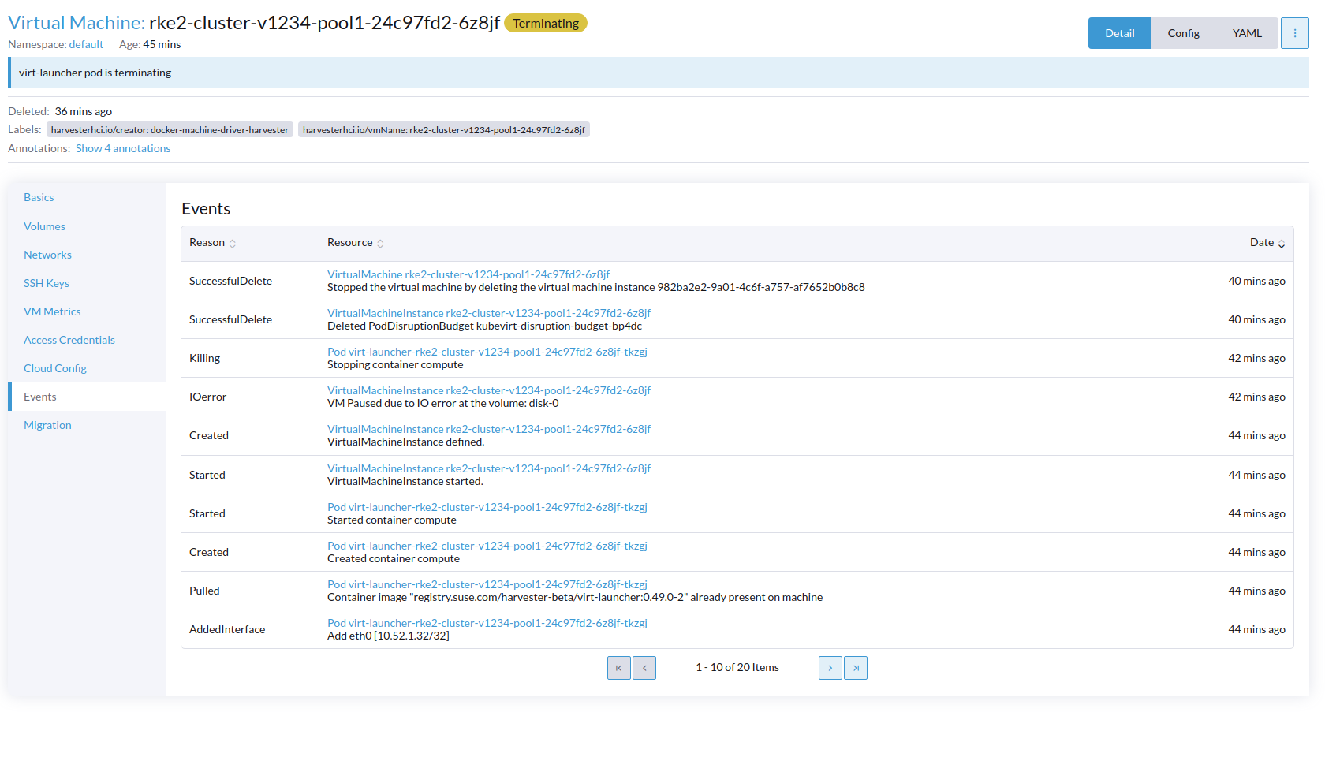
Task: Go to previous events page
Action: click(x=644, y=667)
